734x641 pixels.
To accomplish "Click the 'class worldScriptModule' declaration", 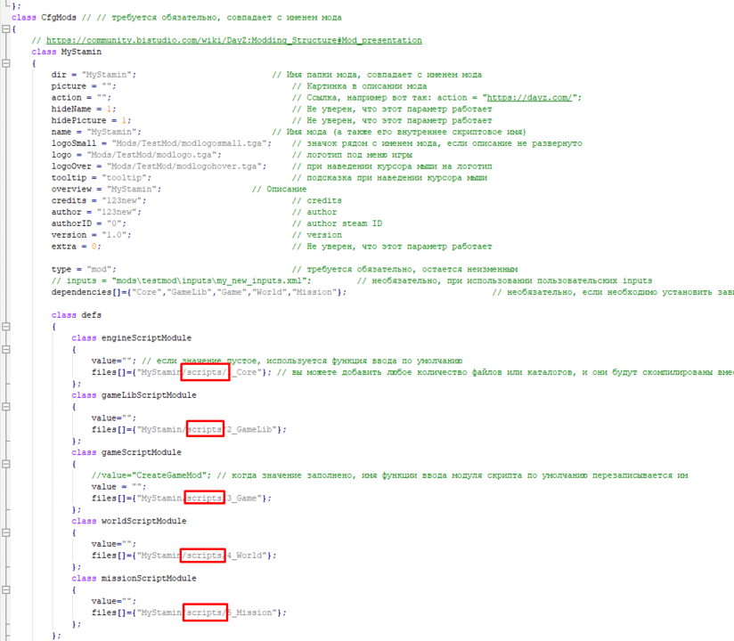I will click(129, 521).
